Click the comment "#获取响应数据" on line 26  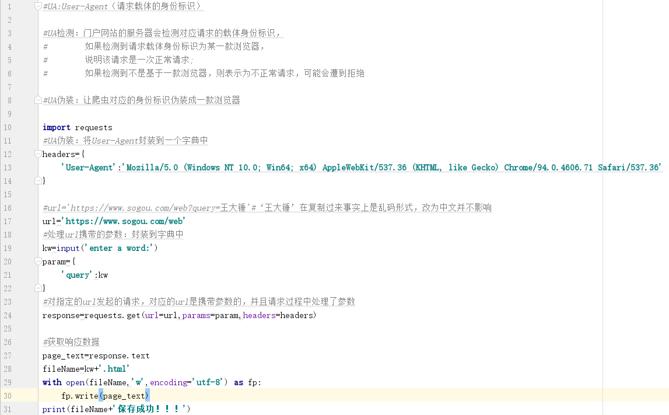pyautogui.click(x=71, y=343)
